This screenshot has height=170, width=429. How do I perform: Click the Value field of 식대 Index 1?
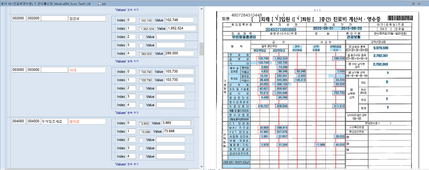180,80
